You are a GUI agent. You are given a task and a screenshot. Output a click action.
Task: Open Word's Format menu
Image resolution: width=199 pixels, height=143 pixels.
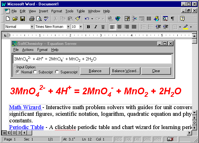[57, 11]
